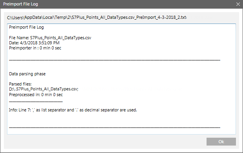Click the lower horizontal divider line in log
Screen dimensions: 243x153
(114, 127)
